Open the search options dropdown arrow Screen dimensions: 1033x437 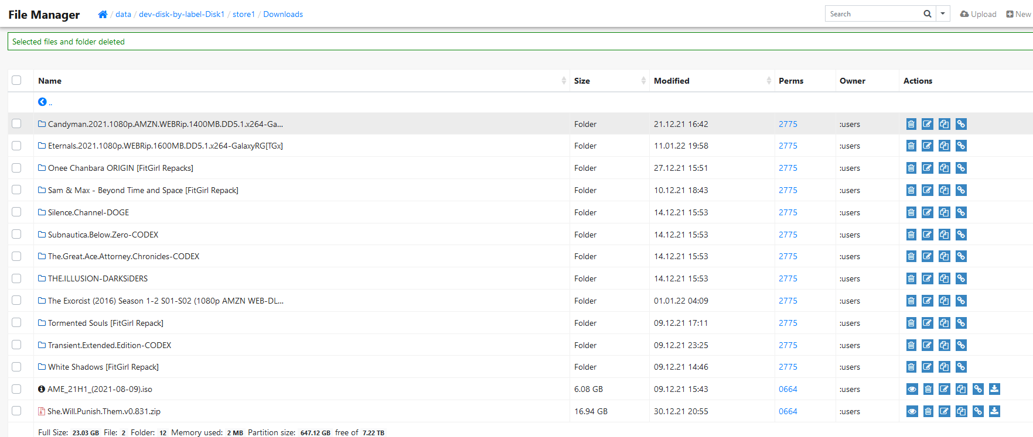(943, 14)
